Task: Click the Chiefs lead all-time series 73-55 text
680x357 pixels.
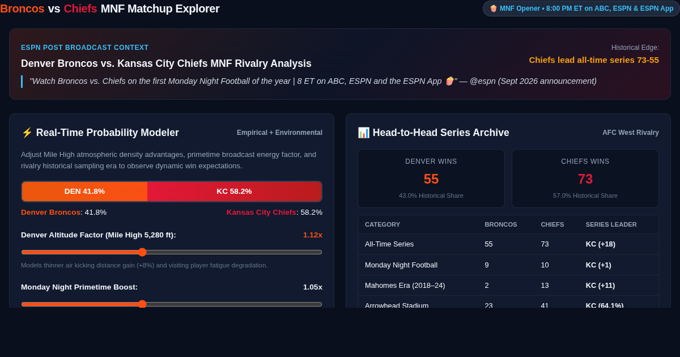Action: pyautogui.click(x=594, y=60)
